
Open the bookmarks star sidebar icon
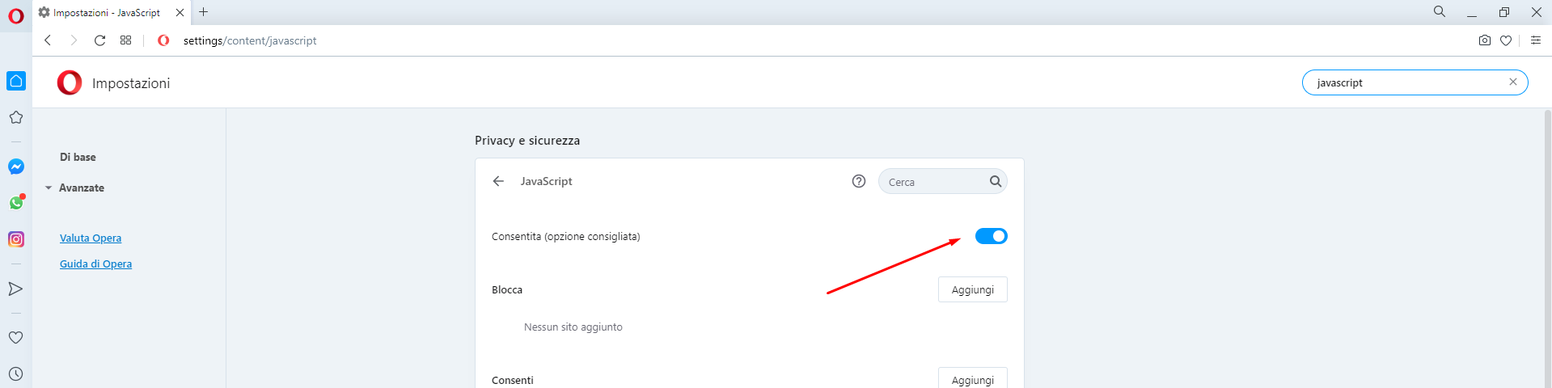pos(16,117)
